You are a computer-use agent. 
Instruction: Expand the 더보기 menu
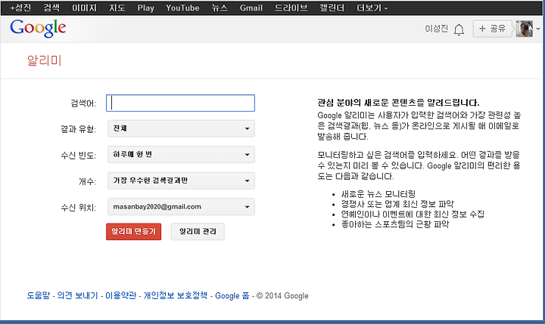372,8
